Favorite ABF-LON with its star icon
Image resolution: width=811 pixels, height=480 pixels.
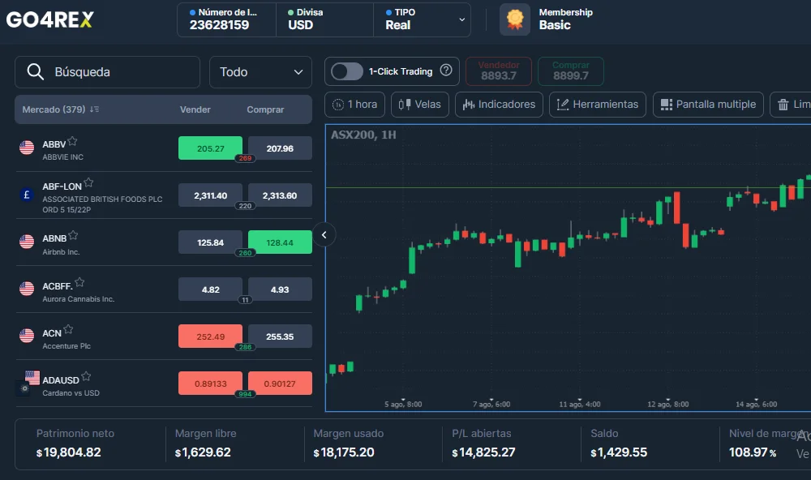[x=88, y=182]
